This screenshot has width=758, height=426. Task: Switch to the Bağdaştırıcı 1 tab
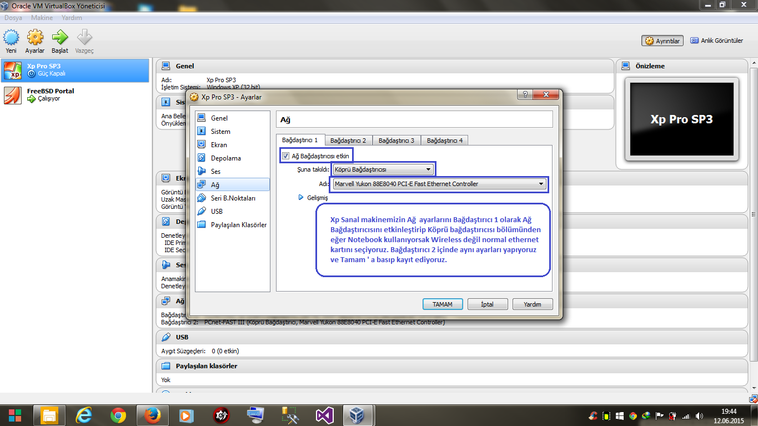click(300, 140)
